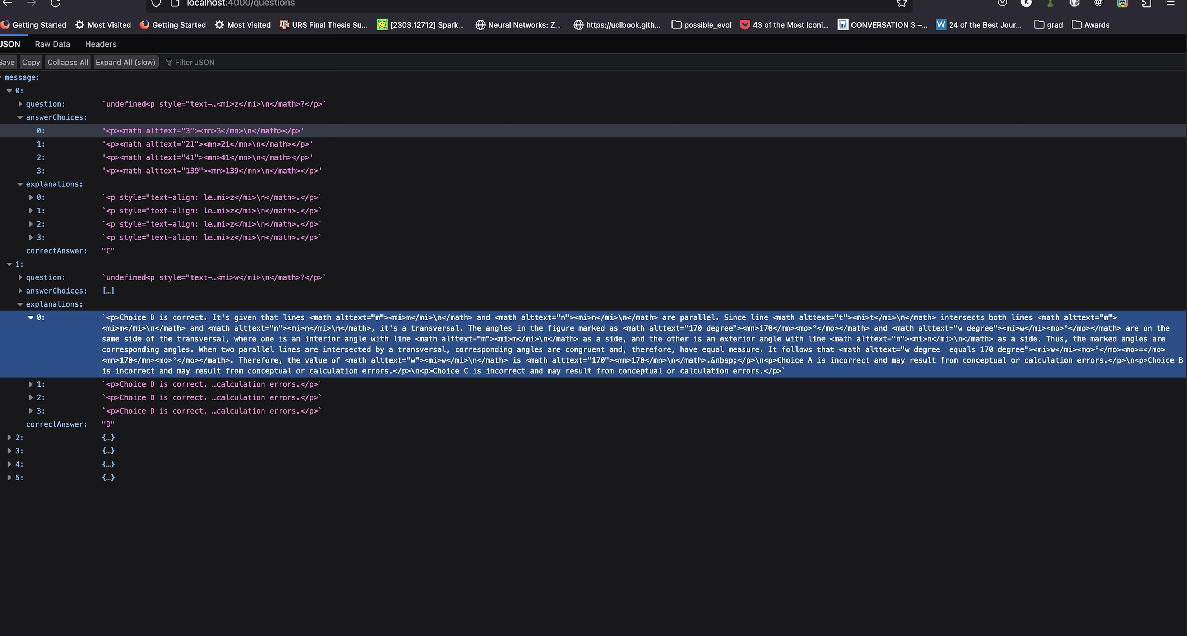Open the Firefox hamburger menu

click(1170, 3)
